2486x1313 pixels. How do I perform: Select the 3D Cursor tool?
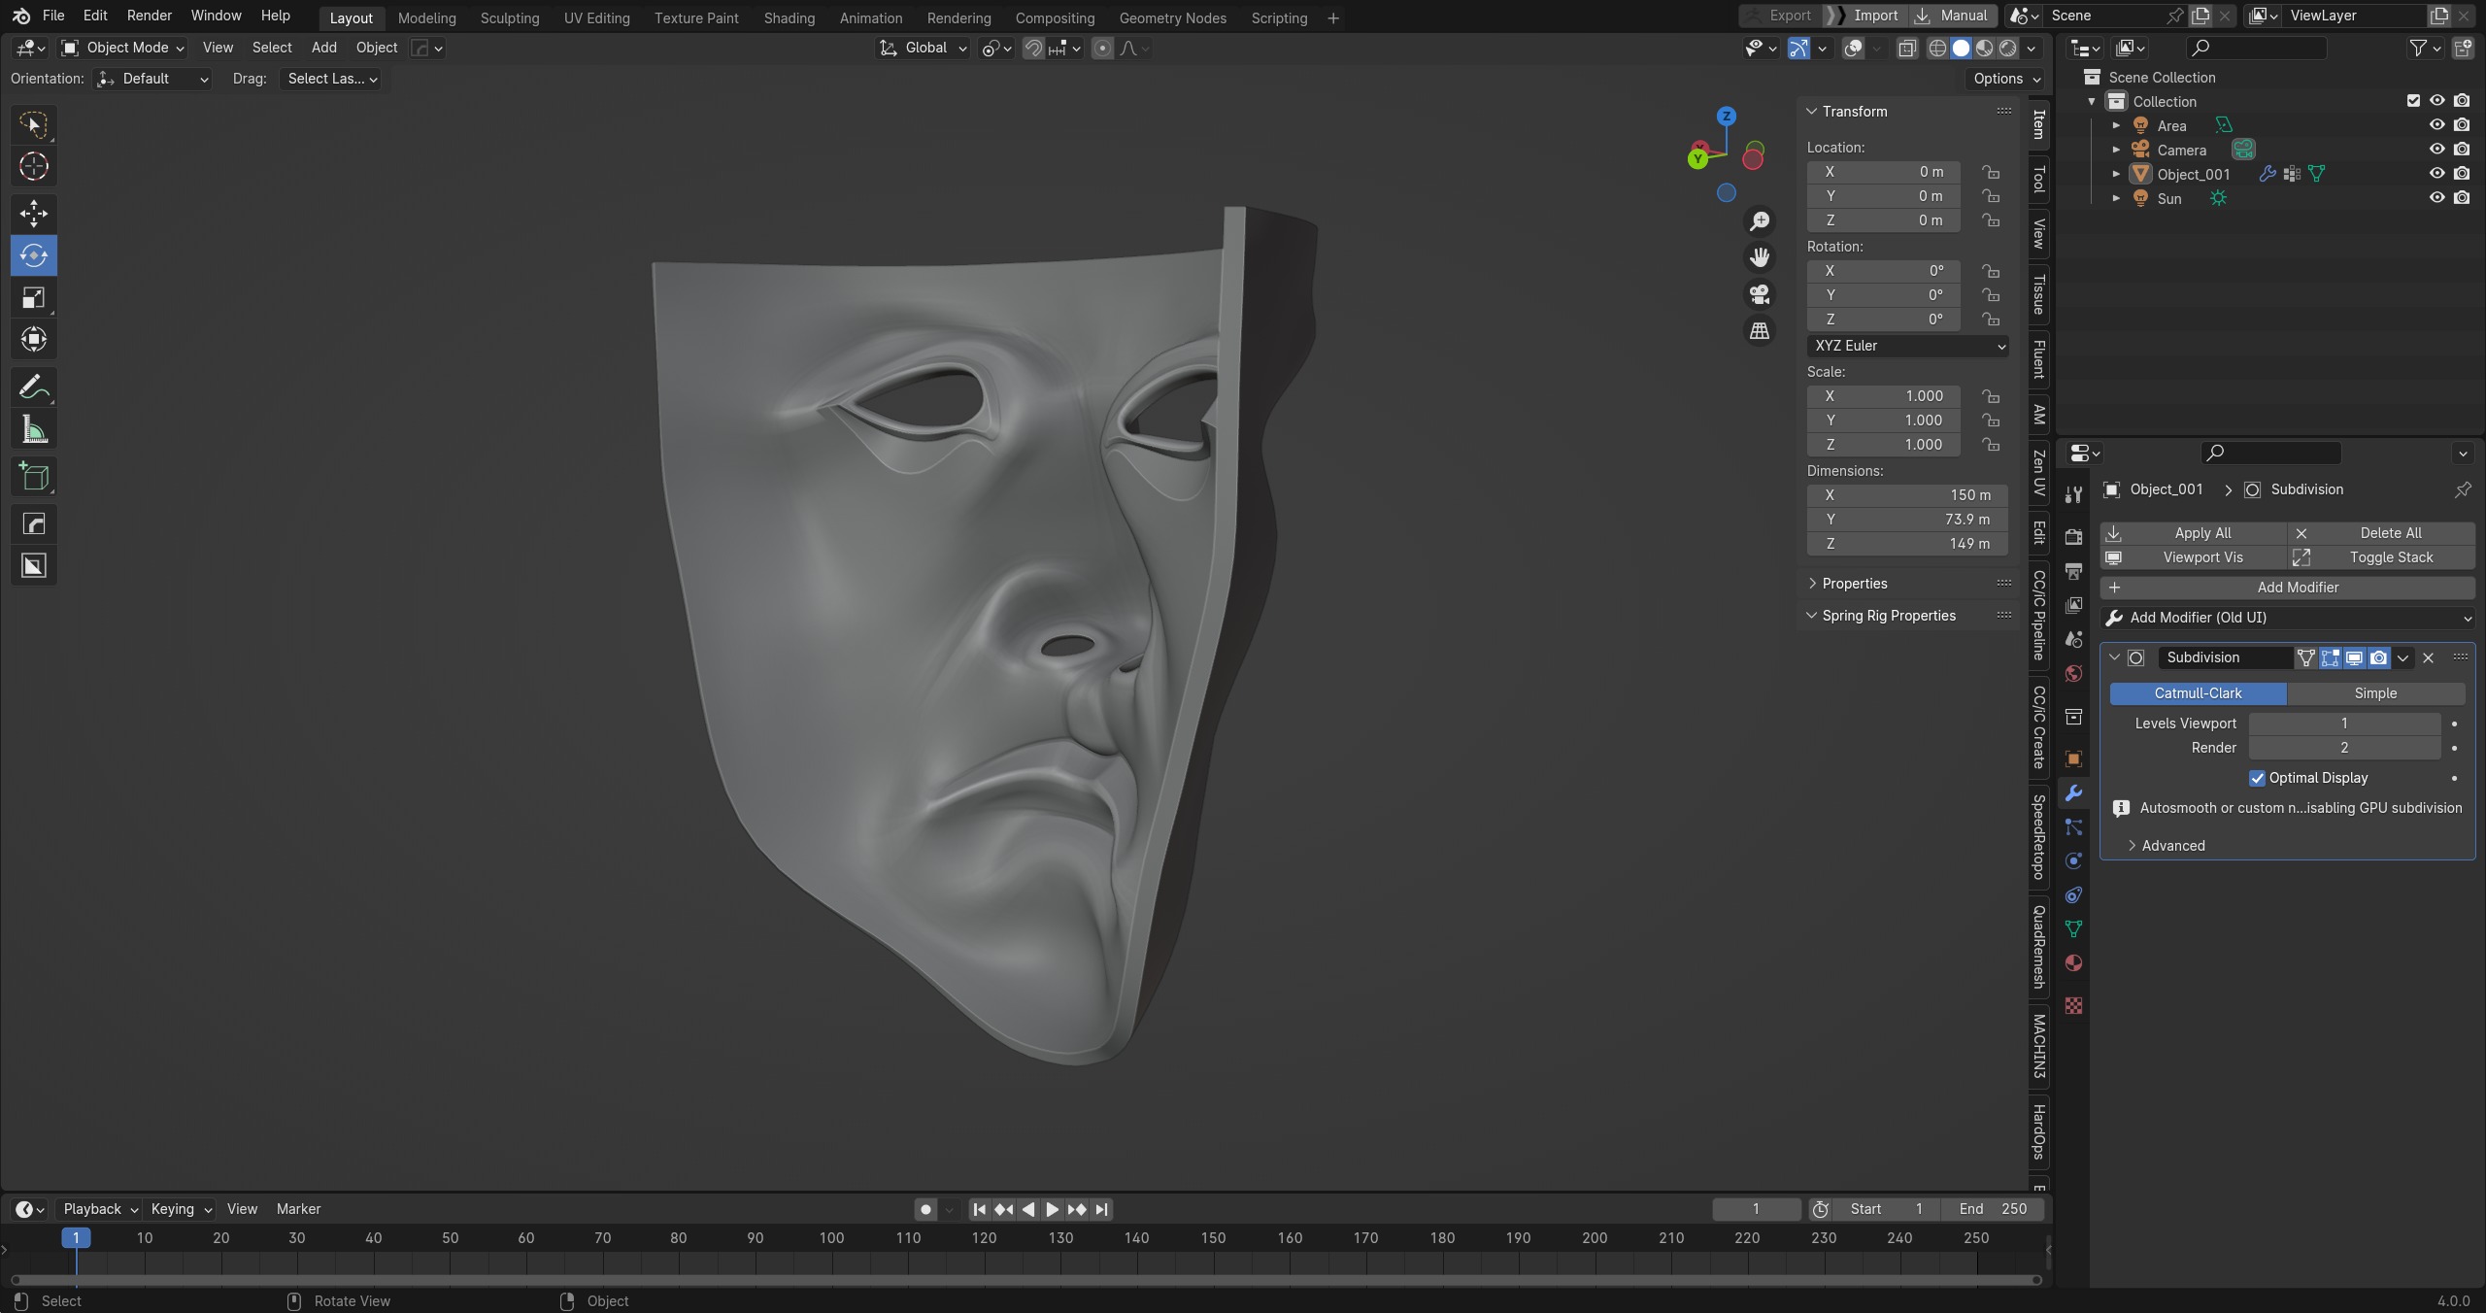pos(34,166)
